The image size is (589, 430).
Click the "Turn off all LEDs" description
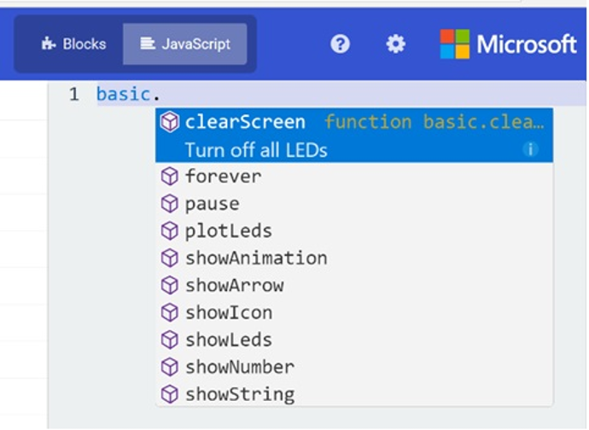point(256,150)
